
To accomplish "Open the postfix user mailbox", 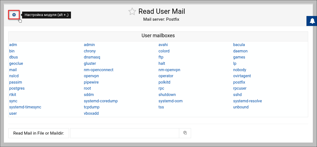I will coord(239,82).
